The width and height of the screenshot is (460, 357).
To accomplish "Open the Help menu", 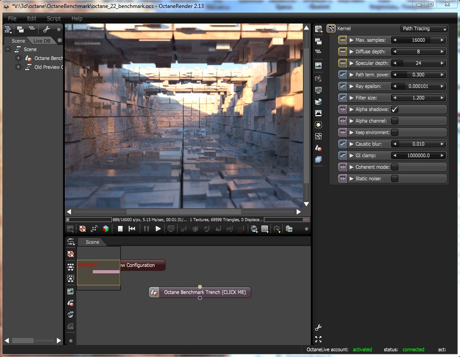I will pyautogui.click(x=77, y=19).
